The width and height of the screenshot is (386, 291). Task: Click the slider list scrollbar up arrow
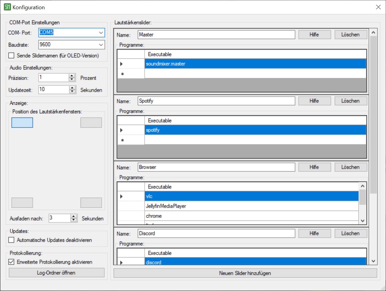click(x=373, y=32)
